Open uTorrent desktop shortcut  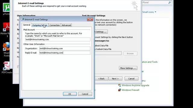pyautogui.click(x=6, y=9)
